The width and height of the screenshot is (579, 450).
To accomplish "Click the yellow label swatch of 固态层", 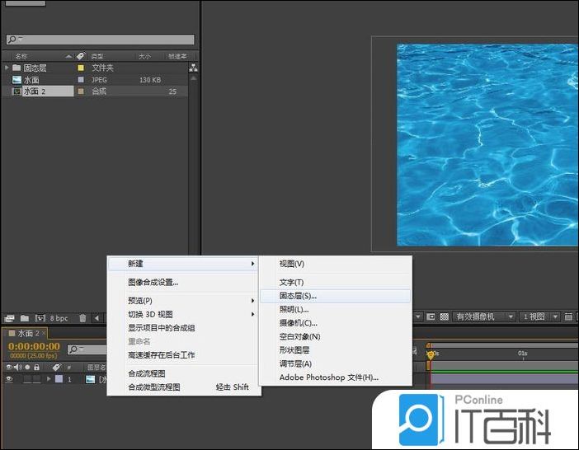I will [x=81, y=68].
